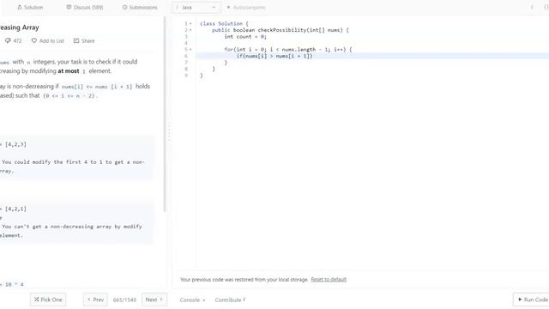Click the description panel vertical scrollbar

(165, 114)
